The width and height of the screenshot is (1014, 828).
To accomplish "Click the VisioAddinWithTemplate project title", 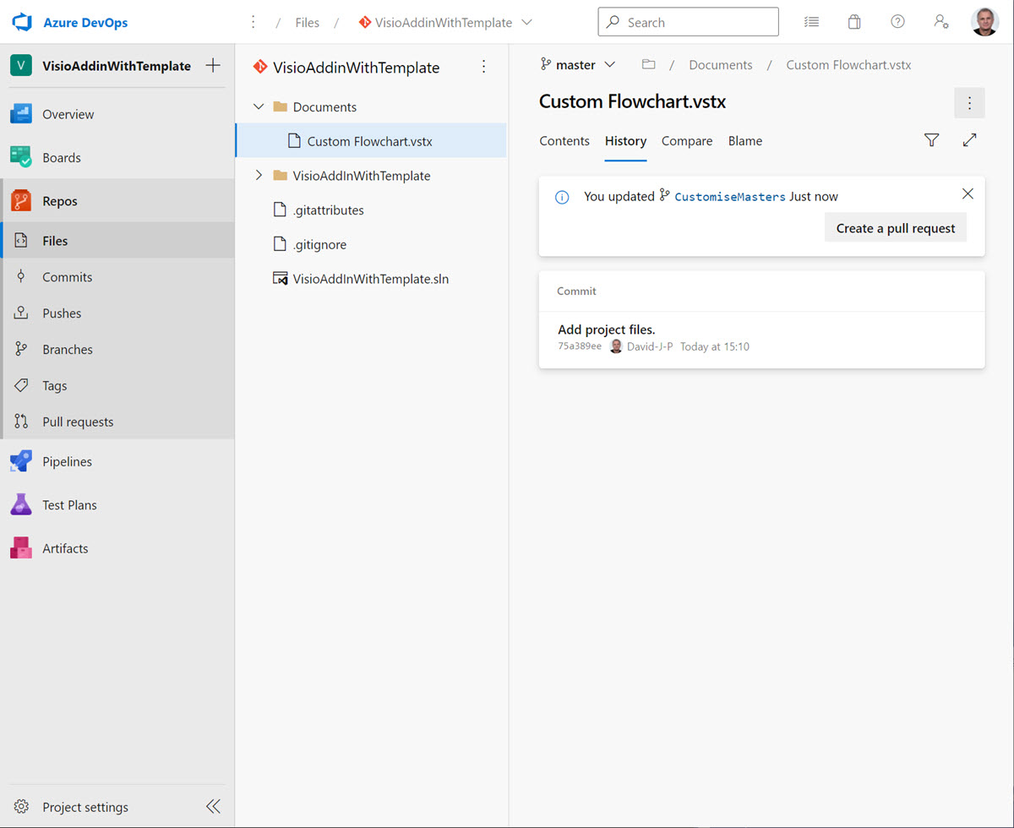I will pos(117,65).
